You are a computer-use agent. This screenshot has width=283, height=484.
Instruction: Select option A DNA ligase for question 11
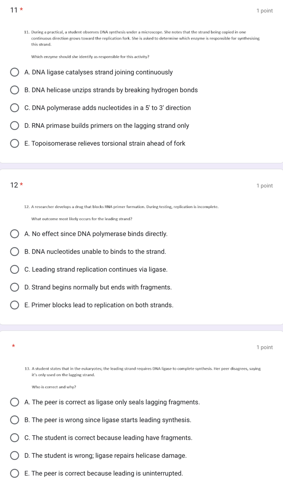coord(14,72)
